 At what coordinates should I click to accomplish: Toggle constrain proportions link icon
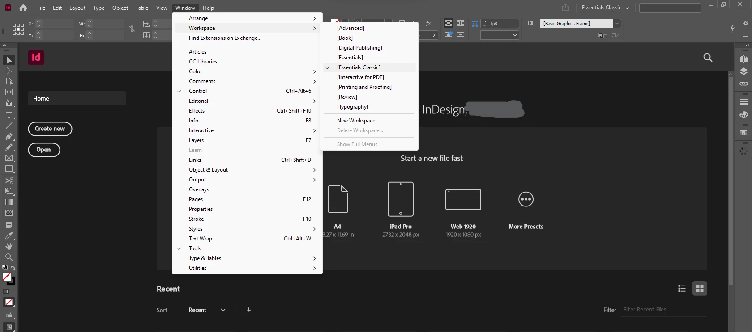pyautogui.click(x=132, y=29)
